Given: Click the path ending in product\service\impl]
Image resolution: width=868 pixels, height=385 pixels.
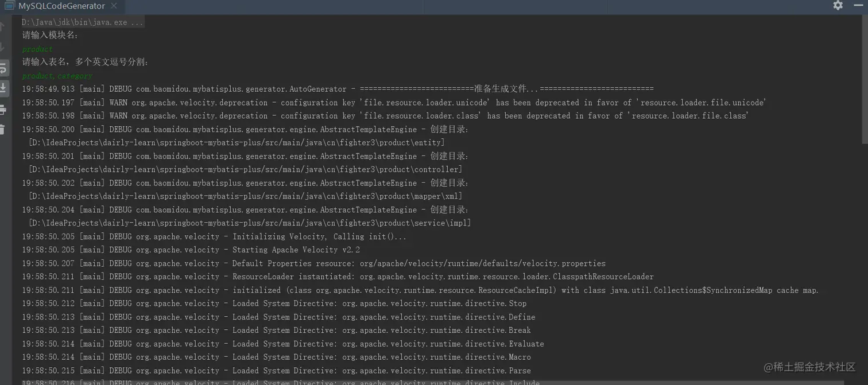Looking at the screenshot, I should tap(250, 223).
